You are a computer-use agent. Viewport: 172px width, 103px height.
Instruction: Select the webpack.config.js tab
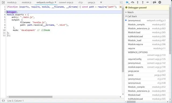(45, 2)
